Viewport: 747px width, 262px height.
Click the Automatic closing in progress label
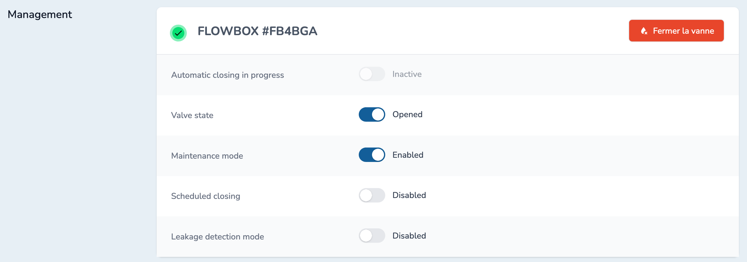[227, 75]
